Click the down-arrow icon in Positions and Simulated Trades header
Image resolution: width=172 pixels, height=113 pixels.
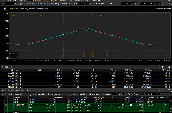tap(163, 90)
